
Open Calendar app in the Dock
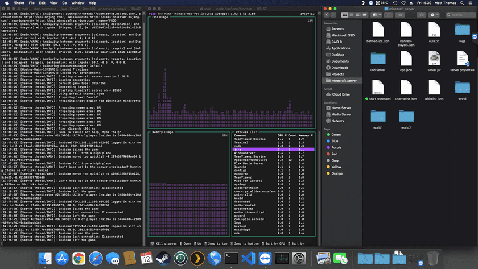[x=146, y=259]
